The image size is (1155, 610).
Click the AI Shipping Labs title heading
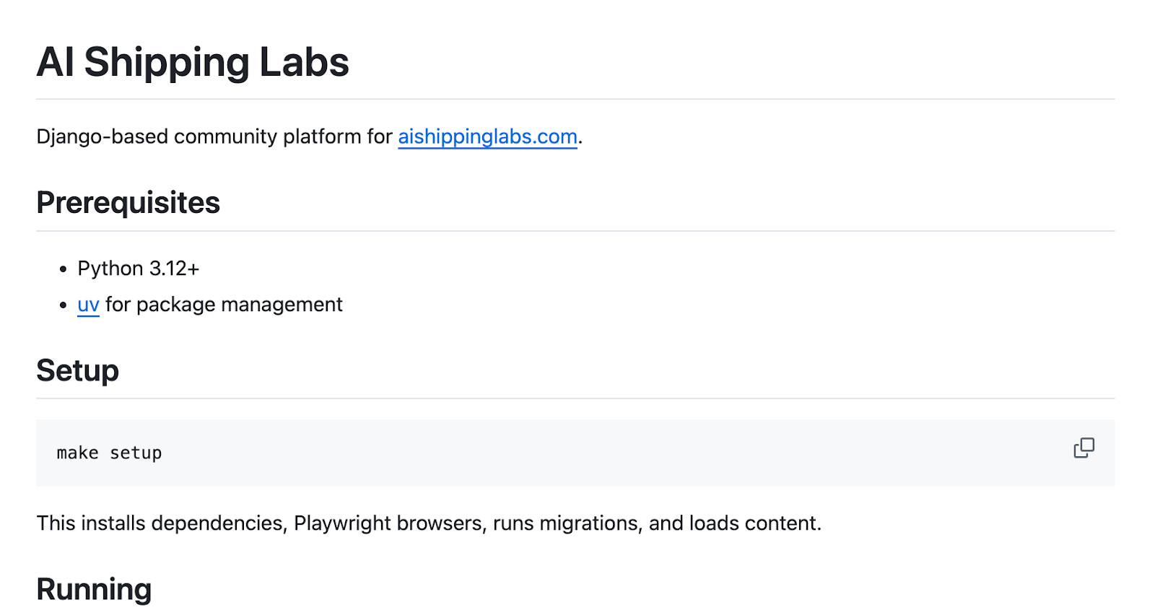[193, 62]
